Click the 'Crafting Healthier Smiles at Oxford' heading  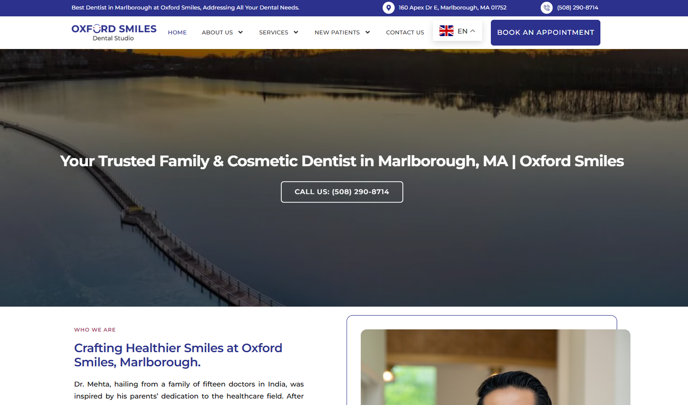178,355
